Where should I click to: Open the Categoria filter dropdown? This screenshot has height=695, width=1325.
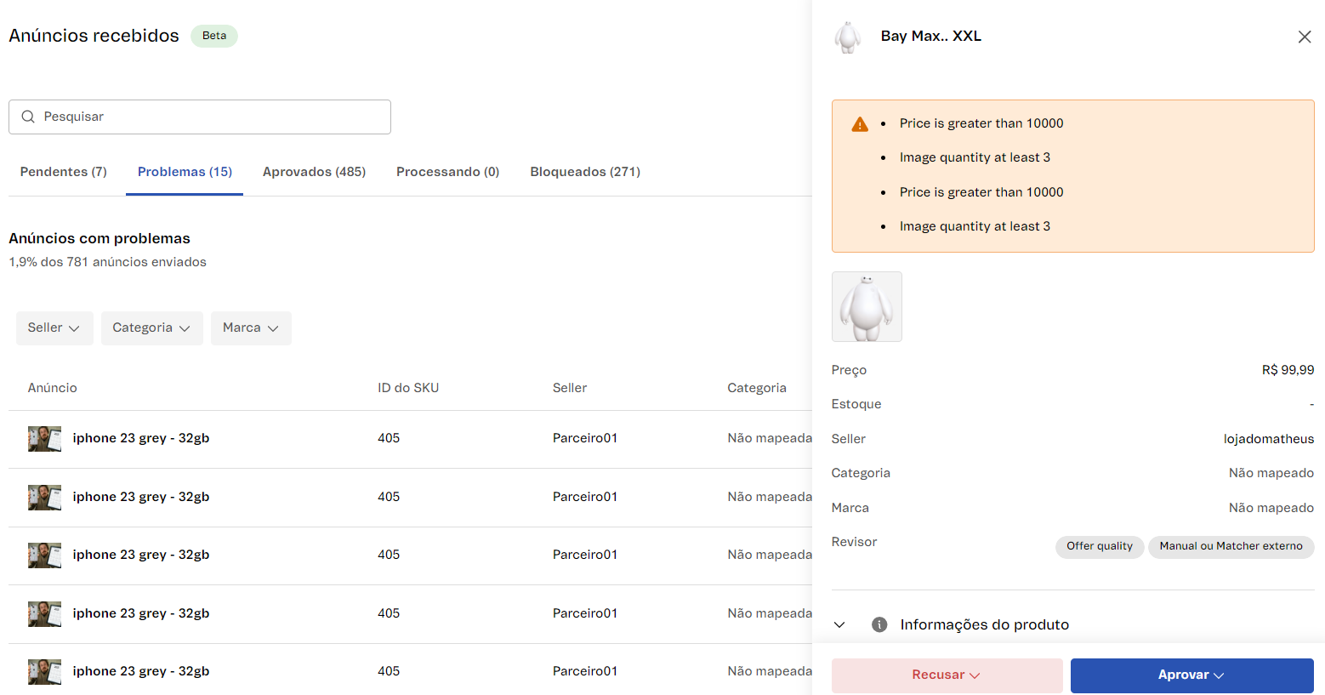[151, 328]
